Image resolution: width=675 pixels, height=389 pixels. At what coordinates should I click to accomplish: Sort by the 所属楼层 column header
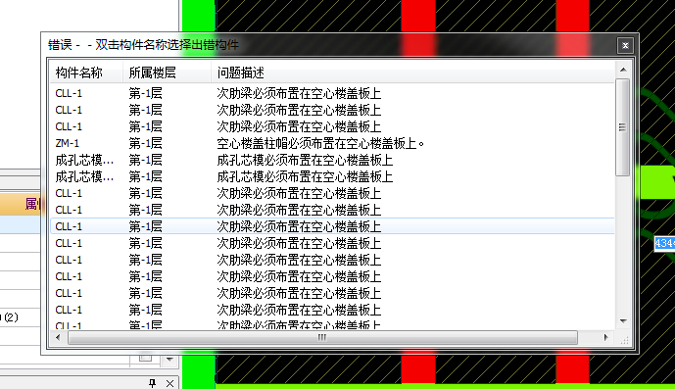point(167,73)
